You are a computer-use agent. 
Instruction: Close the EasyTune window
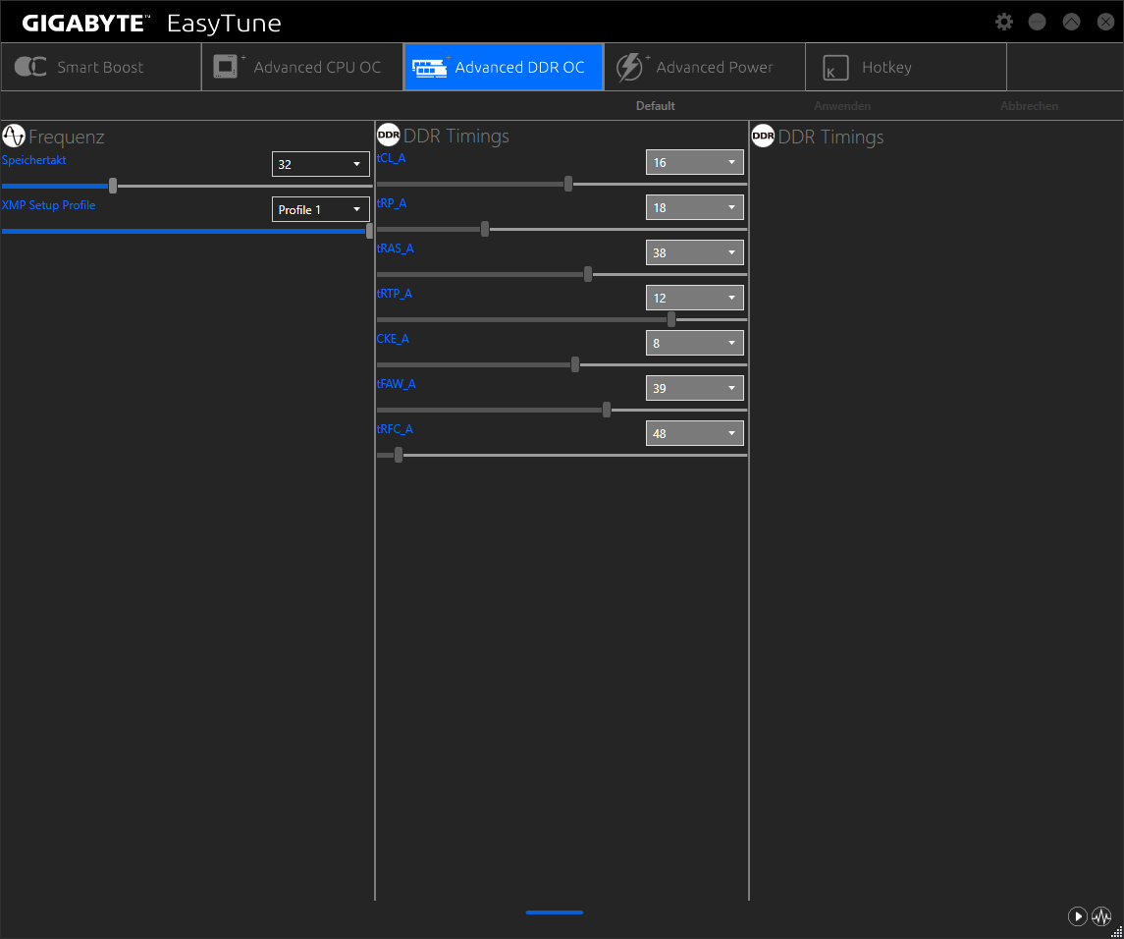pyautogui.click(x=1105, y=22)
